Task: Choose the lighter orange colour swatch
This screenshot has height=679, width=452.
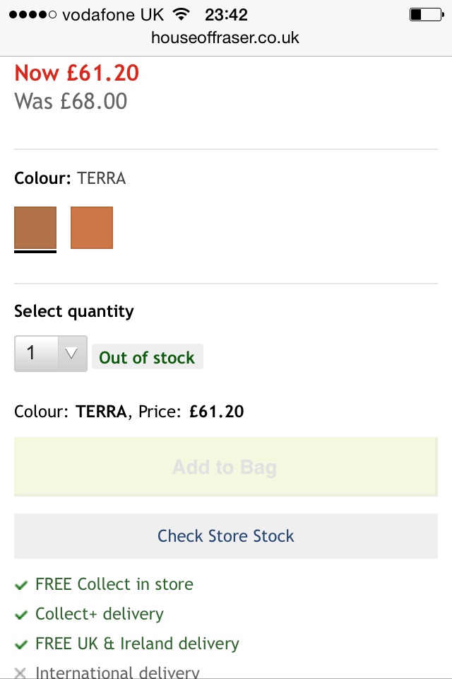Action: (92, 228)
